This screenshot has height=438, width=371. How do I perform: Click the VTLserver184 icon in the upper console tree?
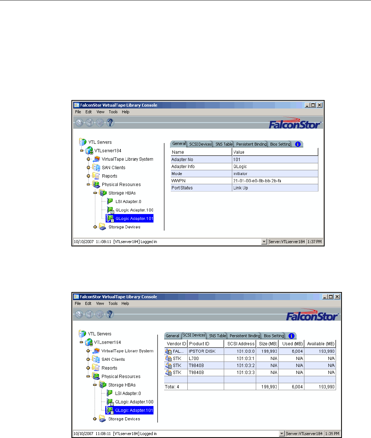89,150
